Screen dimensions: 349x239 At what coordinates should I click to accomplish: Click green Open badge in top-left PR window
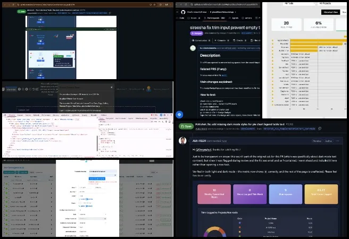(22, 11)
